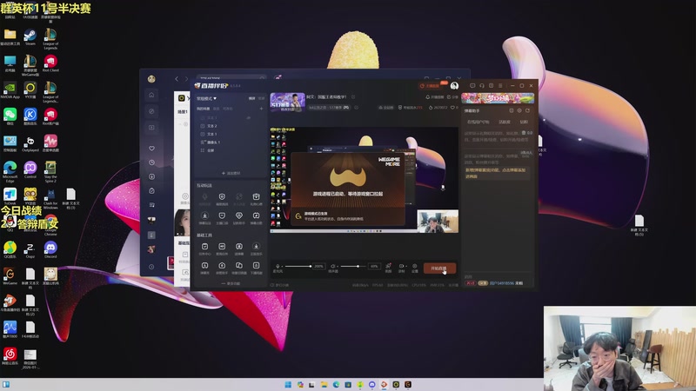Viewport: 696px width, 391px height.
Task: Click the orange 开始直播 start streaming button
Action: (439, 268)
